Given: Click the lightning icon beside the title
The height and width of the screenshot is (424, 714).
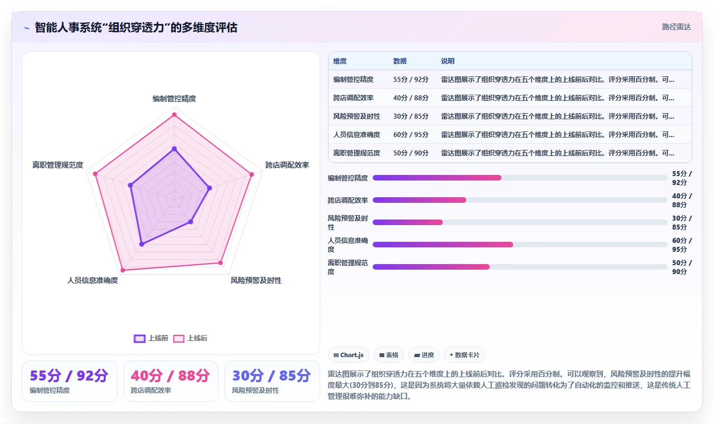Looking at the screenshot, I should coord(26,27).
